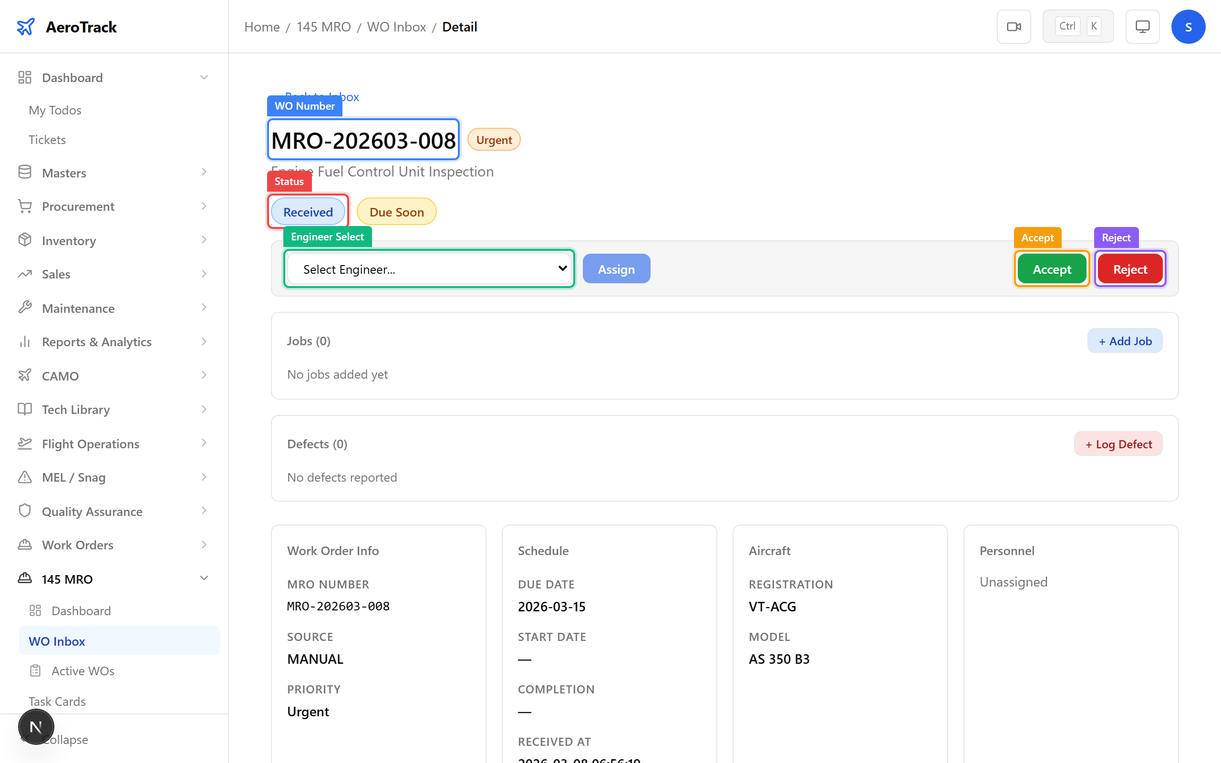Image resolution: width=1221 pixels, height=763 pixels.
Task: Expand the Flight Operations submenu
Action: pos(204,443)
